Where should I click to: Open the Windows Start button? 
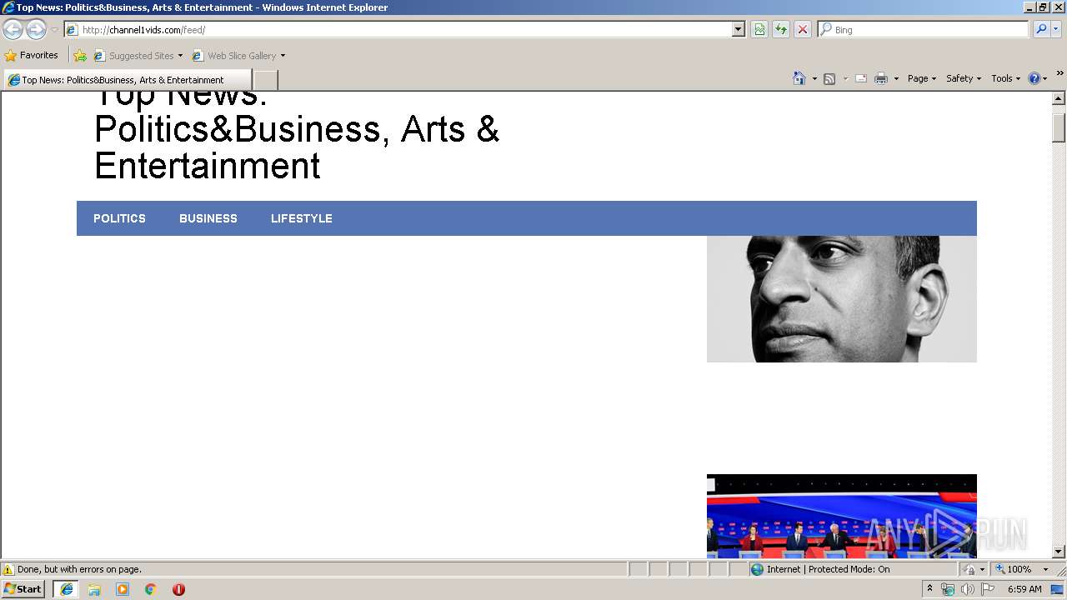(23, 589)
